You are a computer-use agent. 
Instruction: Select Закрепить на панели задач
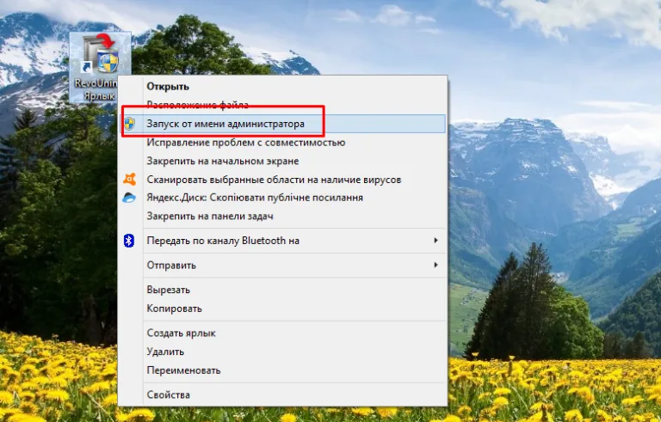(x=282, y=216)
